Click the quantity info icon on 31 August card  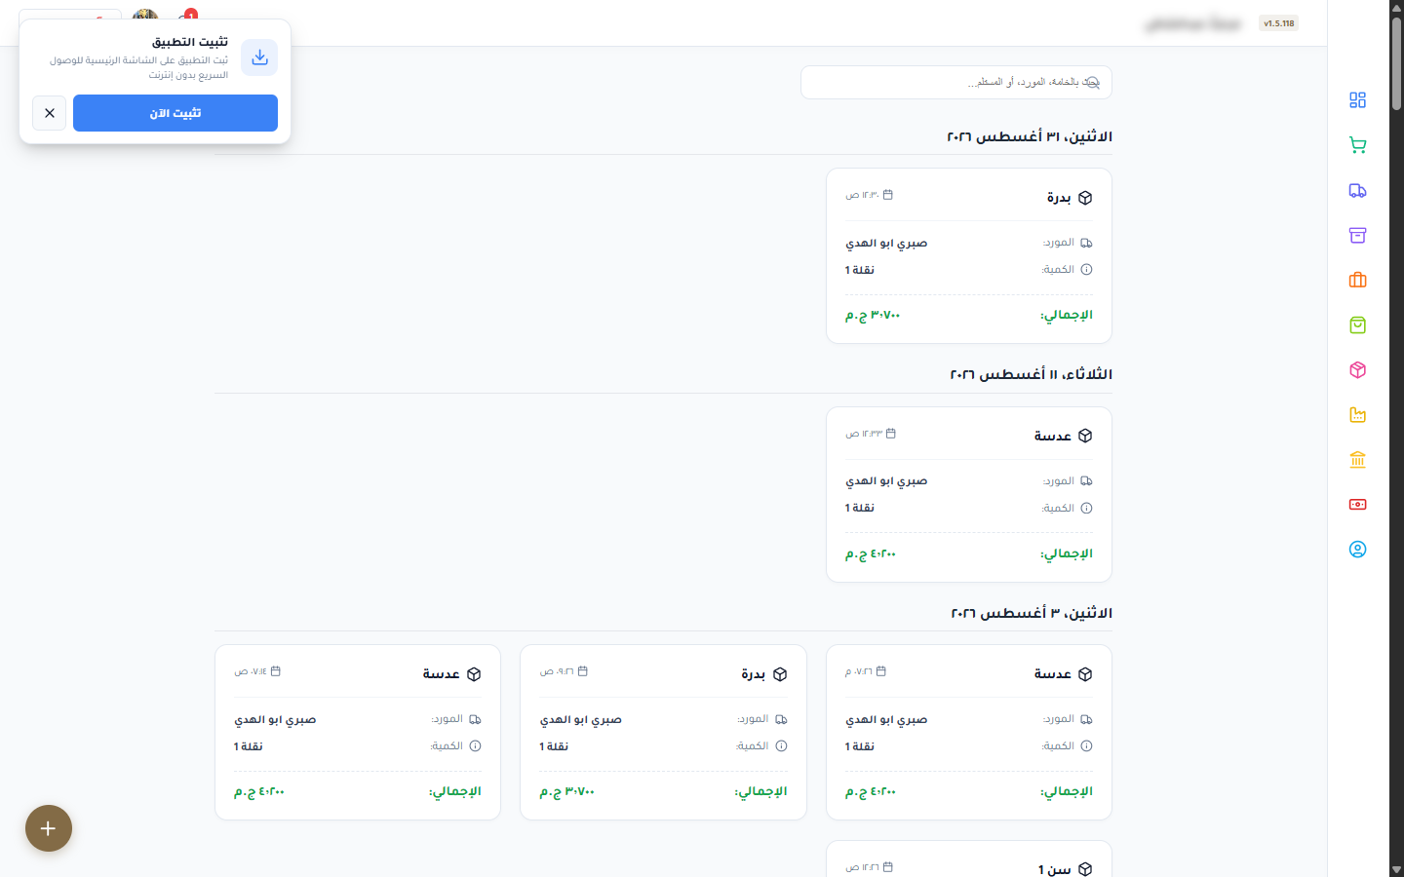[x=1086, y=269]
